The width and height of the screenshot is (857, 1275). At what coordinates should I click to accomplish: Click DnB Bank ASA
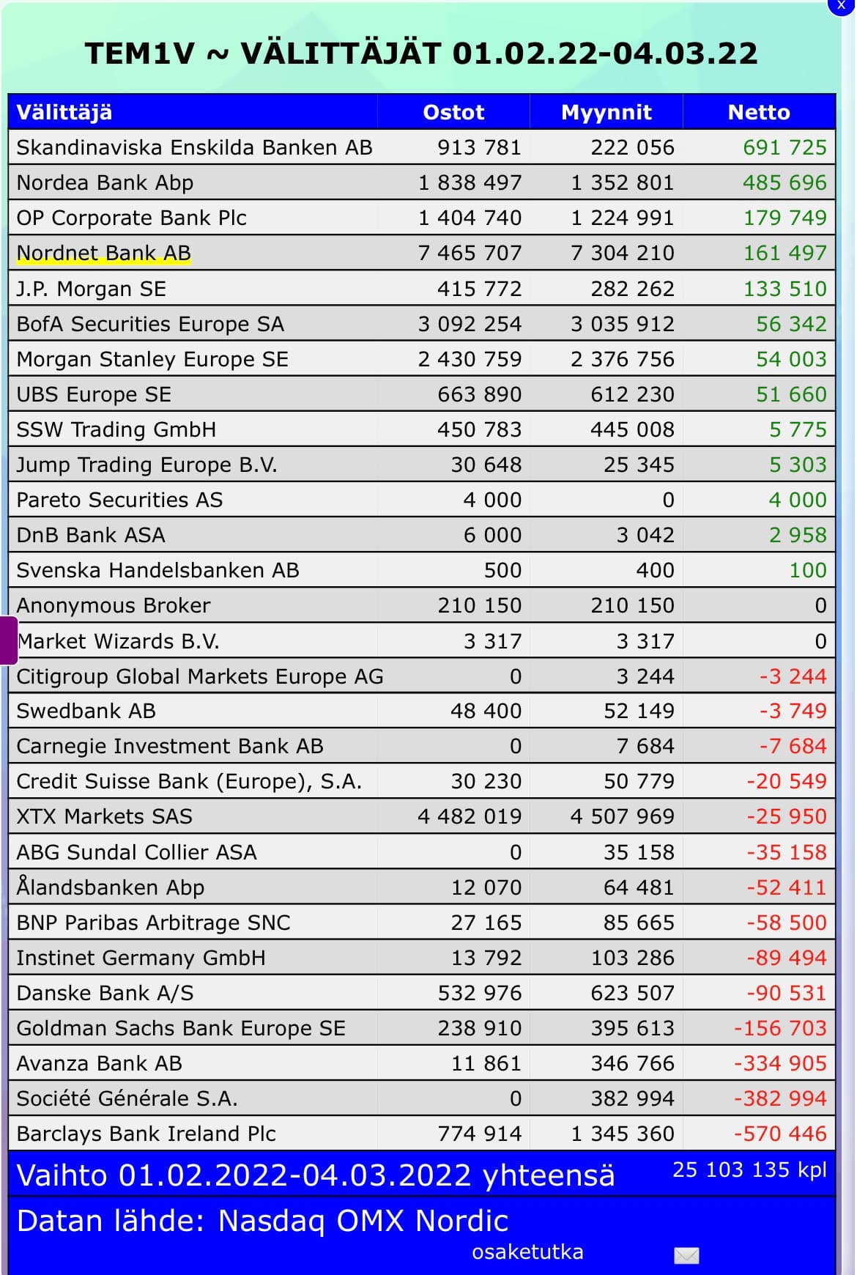(91, 535)
